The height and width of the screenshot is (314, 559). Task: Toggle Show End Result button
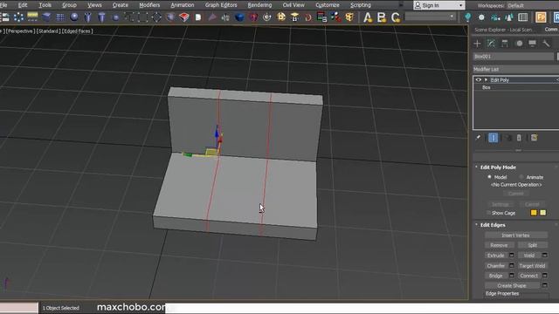click(x=493, y=138)
